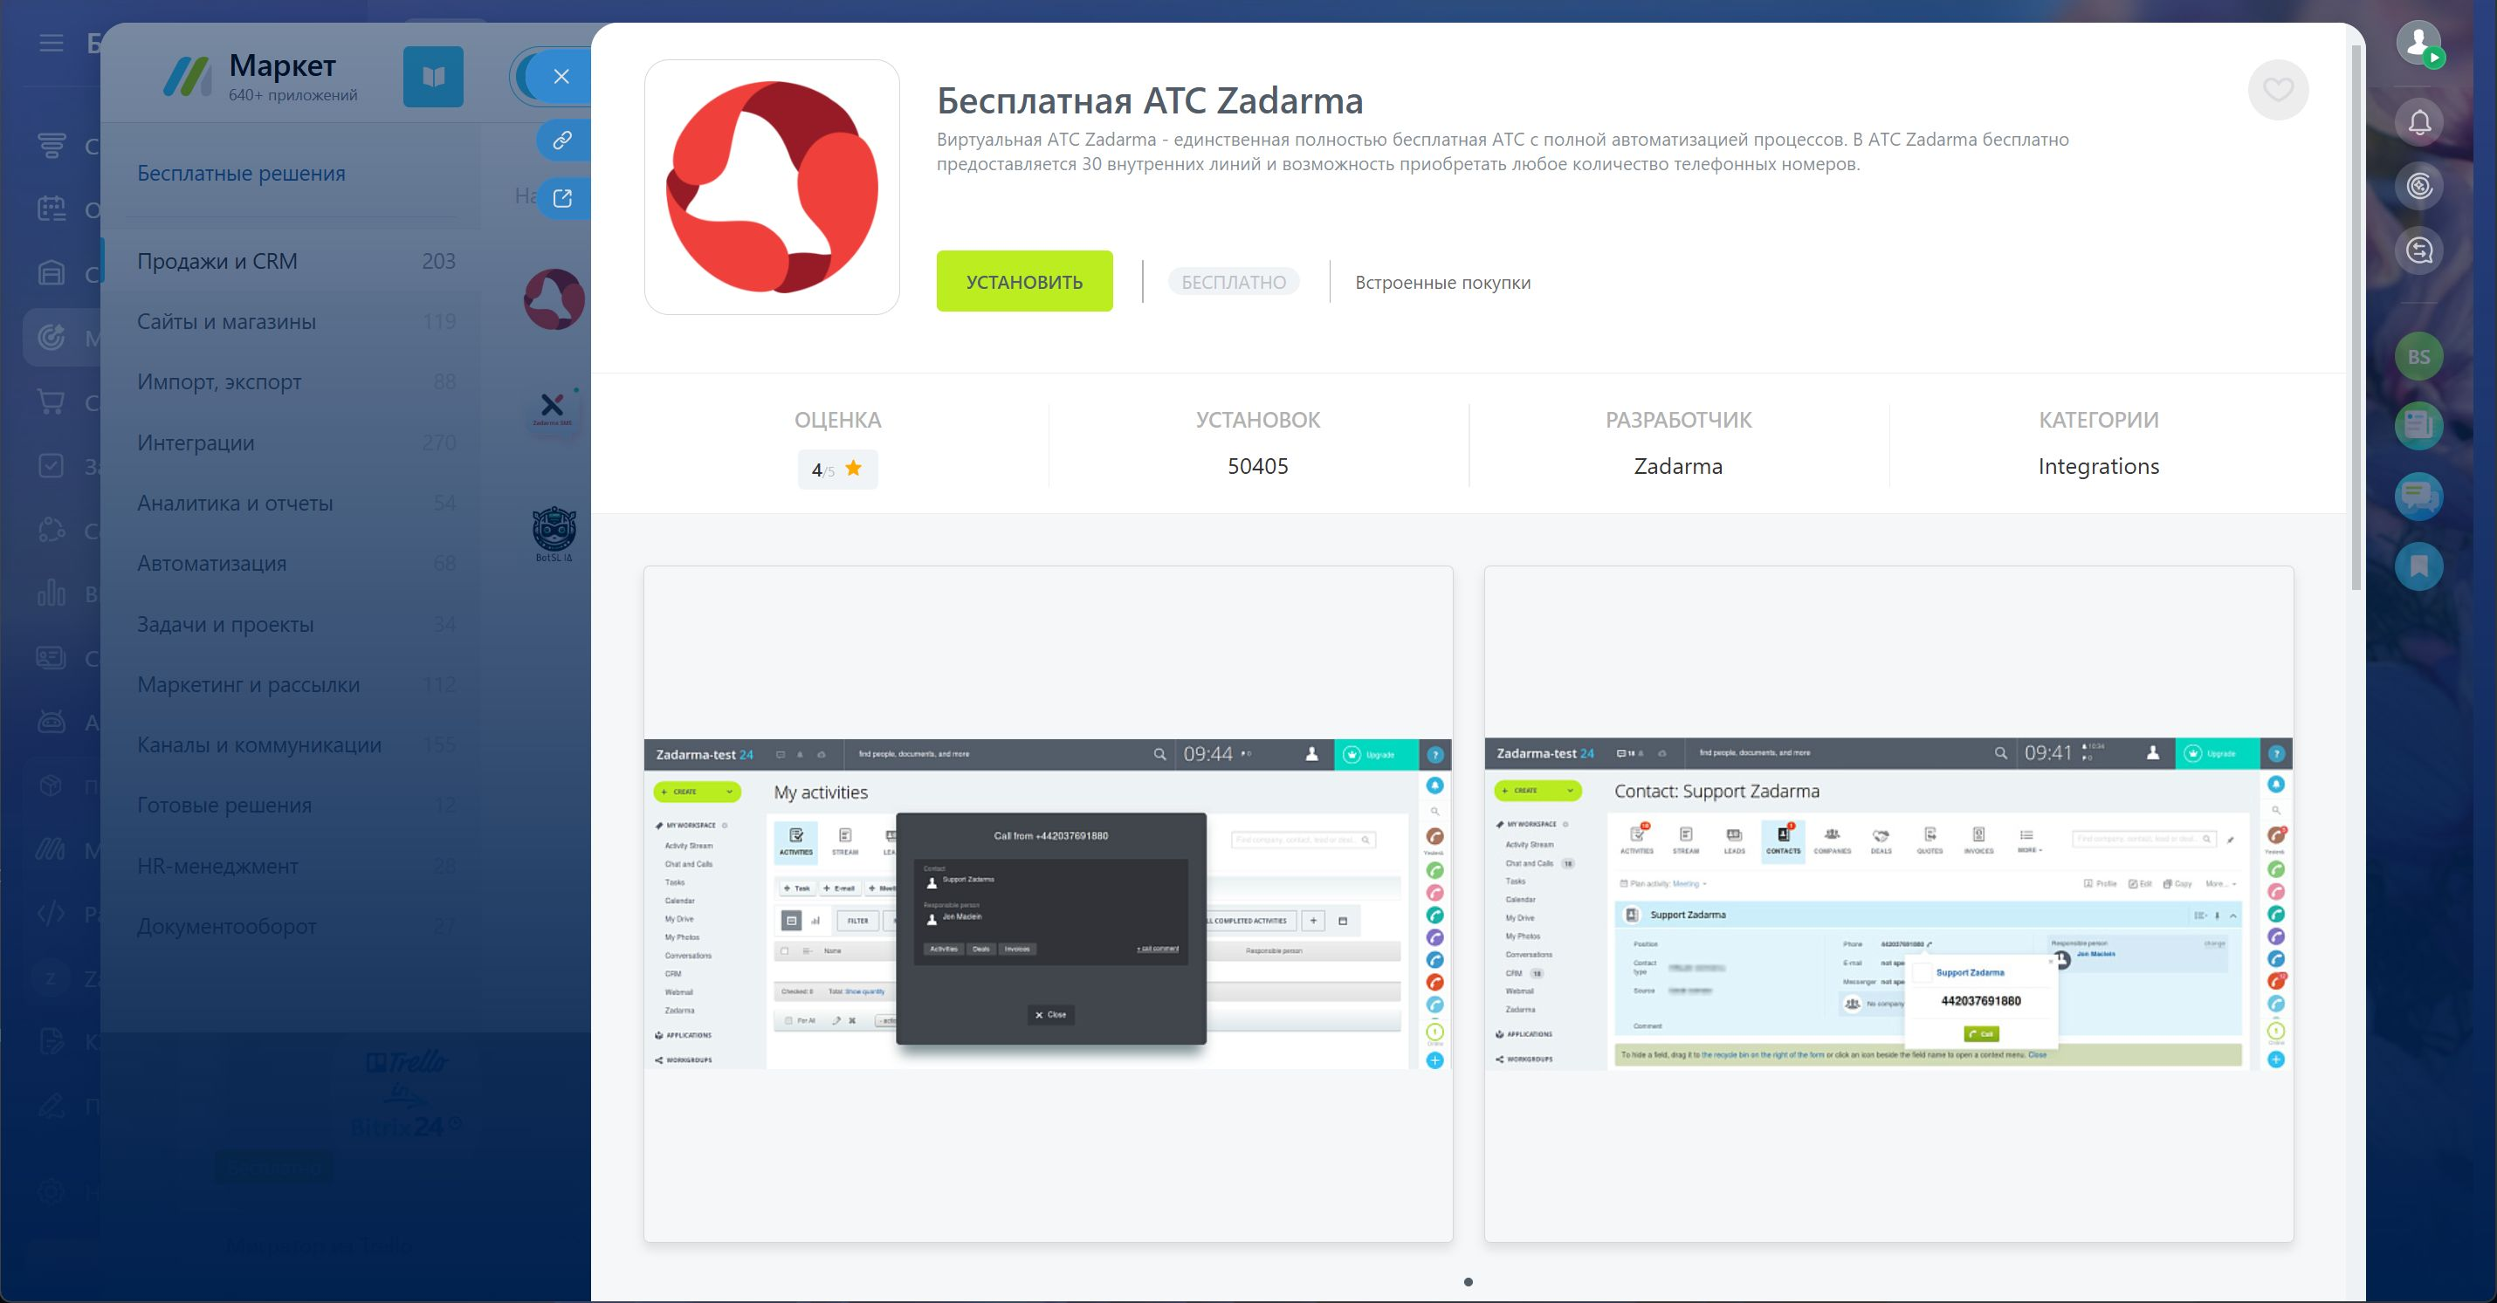Click the BotSL IA owl app icon

(554, 533)
